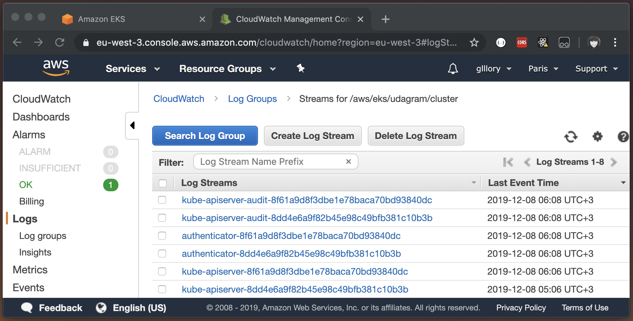Open the help question mark icon
Screen dimensions: 633x321
pos(623,136)
